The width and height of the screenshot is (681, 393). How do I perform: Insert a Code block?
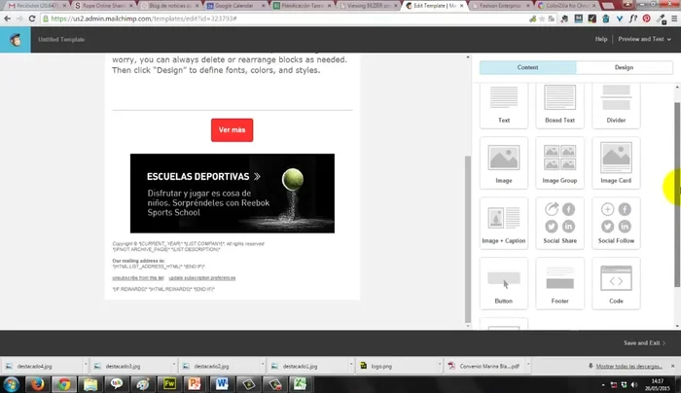(616, 284)
